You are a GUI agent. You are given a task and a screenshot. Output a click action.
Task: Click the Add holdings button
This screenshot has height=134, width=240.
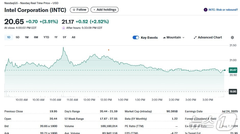coord(105,10)
